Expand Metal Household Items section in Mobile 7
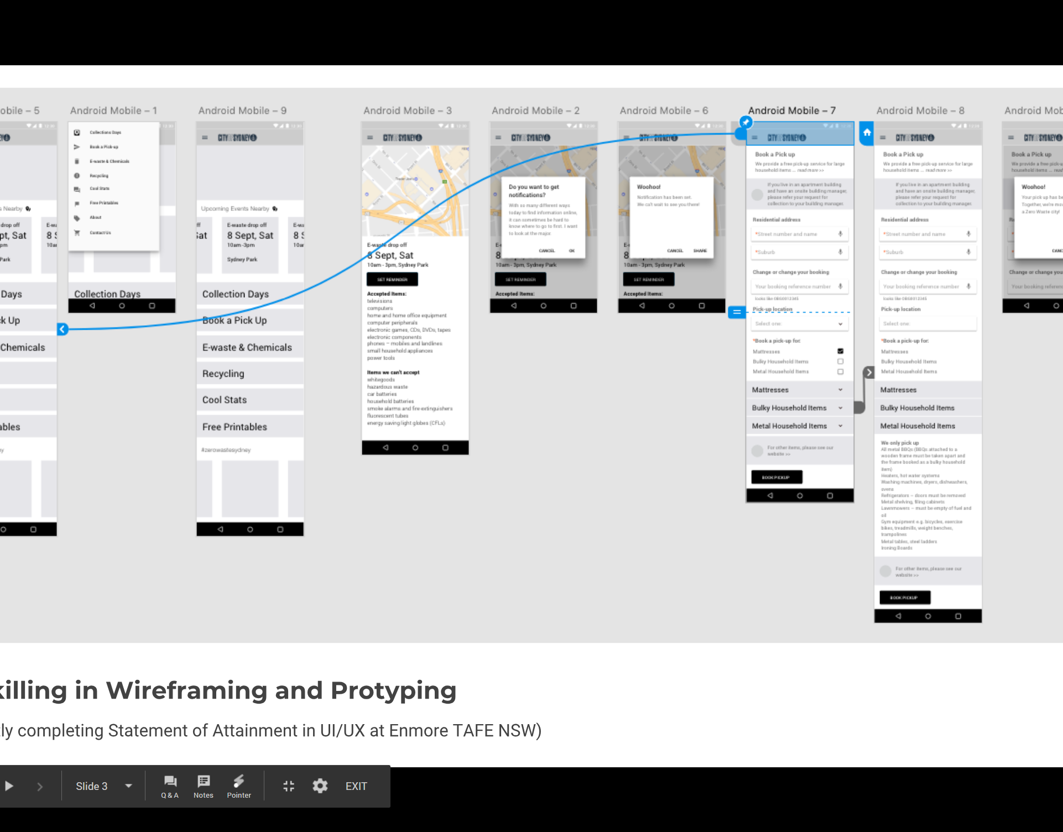The height and width of the screenshot is (832, 1063). click(799, 426)
